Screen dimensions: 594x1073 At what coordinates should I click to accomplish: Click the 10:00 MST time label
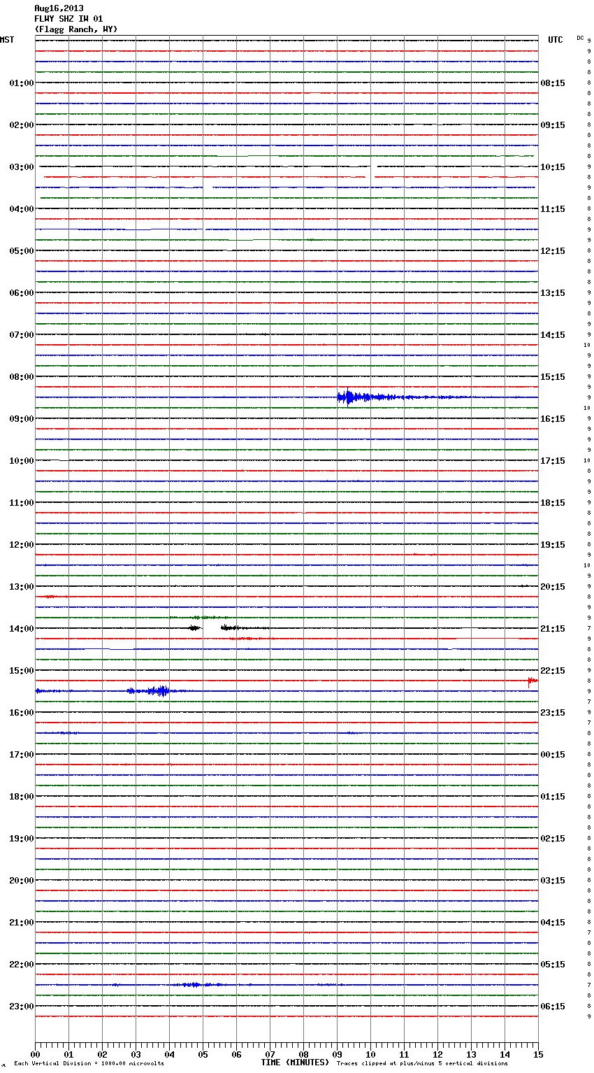pos(21,461)
